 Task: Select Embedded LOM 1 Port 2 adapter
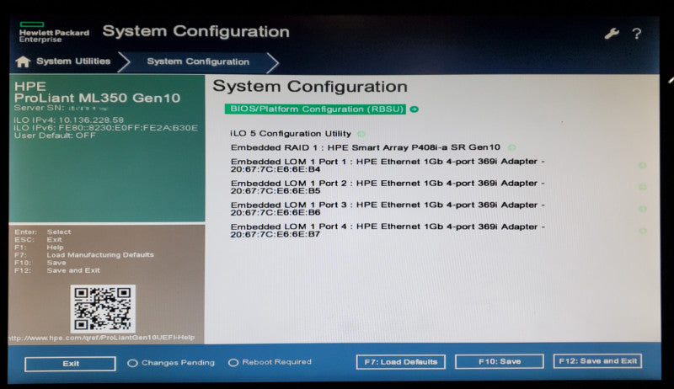[388, 187]
